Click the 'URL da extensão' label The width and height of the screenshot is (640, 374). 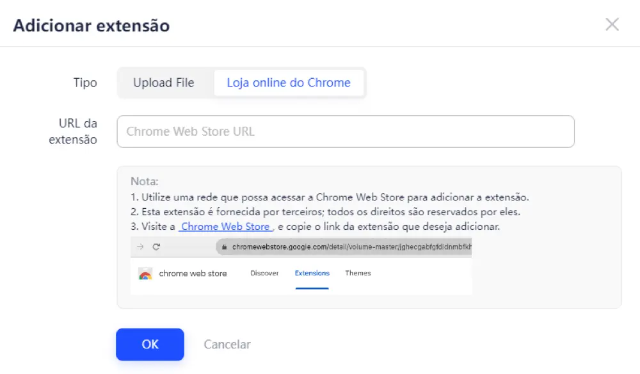tap(73, 131)
